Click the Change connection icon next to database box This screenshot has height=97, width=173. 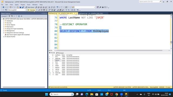6,10
